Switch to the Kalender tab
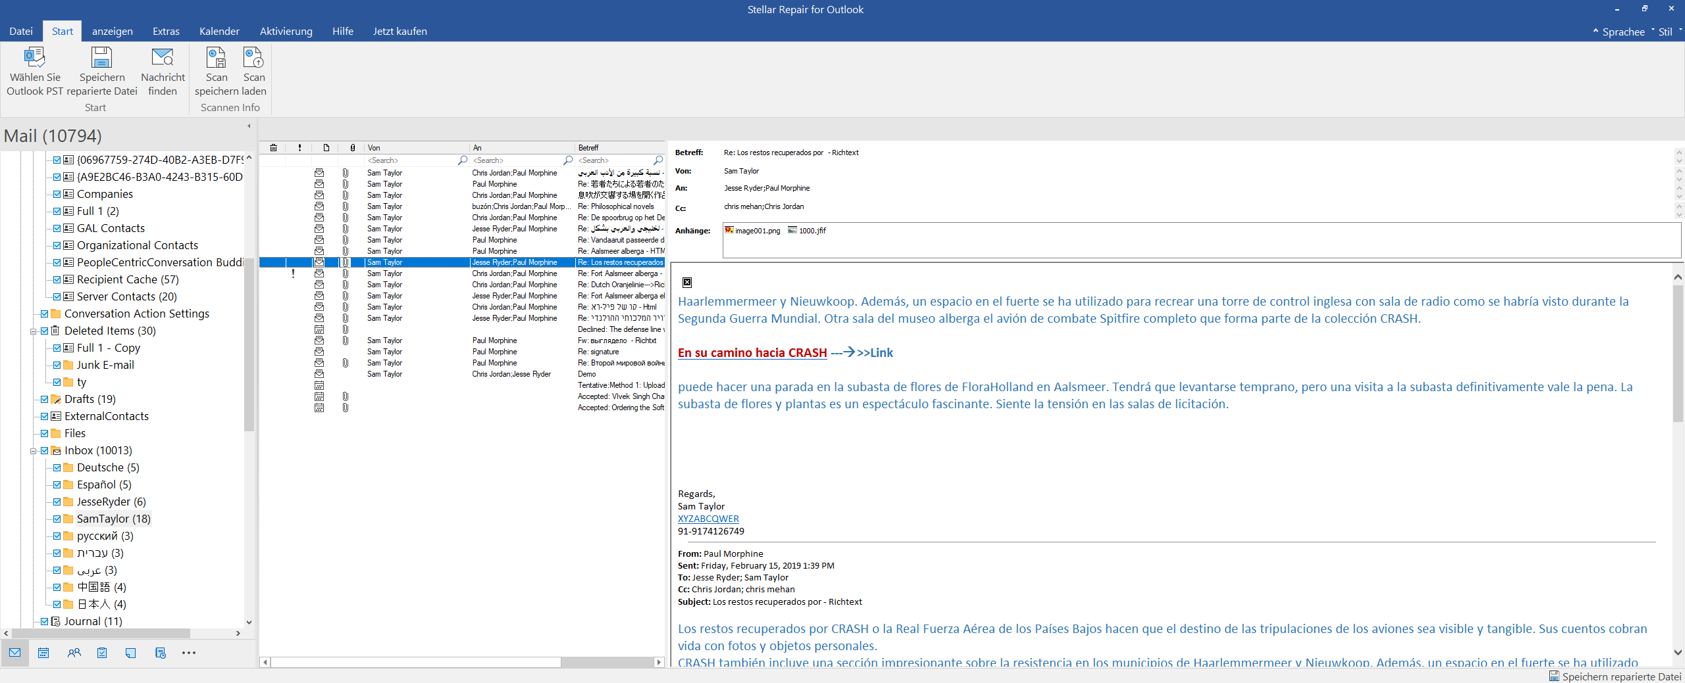 click(x=219, y=32)
